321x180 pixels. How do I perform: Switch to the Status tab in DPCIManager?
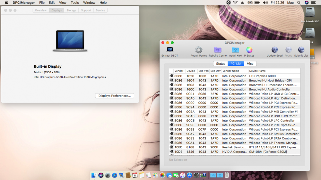221,64
